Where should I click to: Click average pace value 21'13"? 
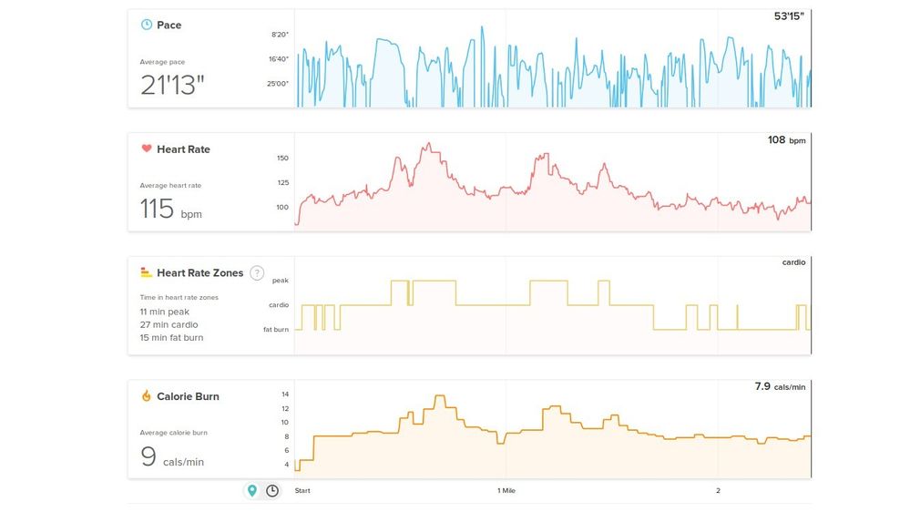click(172, 86)
